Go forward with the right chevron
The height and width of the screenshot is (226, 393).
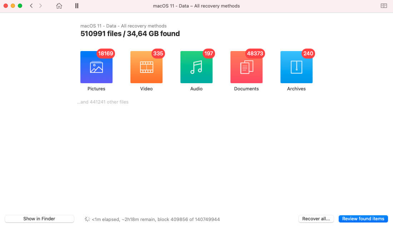pos(40,6)
